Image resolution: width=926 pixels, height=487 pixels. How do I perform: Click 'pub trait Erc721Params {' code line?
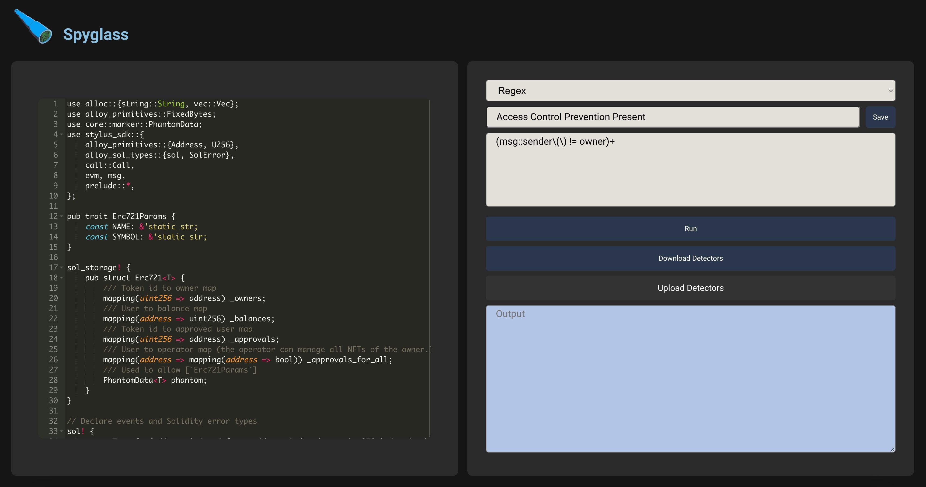coord(121,216)
